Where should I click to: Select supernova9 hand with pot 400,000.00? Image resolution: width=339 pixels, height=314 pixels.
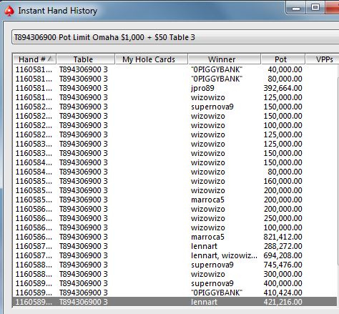[x=175, y=283]
